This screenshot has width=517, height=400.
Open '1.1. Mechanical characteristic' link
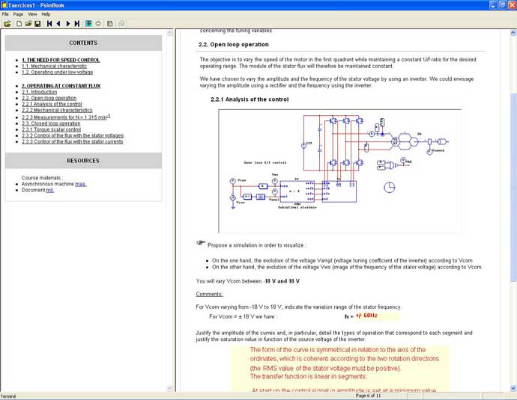click(55, 66)
